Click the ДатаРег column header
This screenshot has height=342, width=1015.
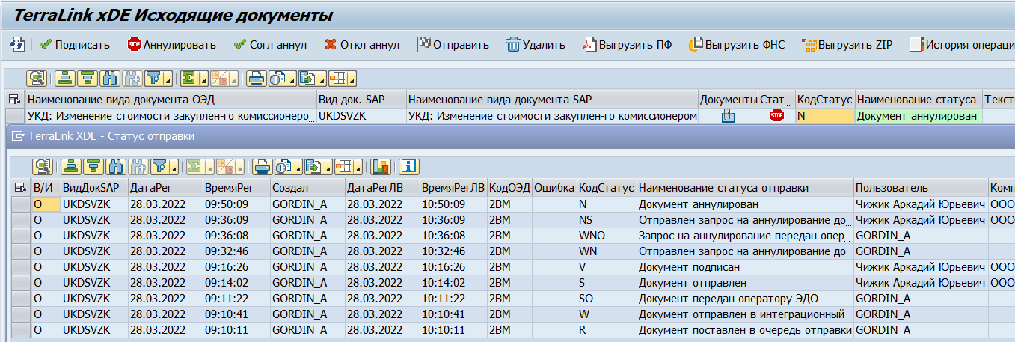point(164,187)
